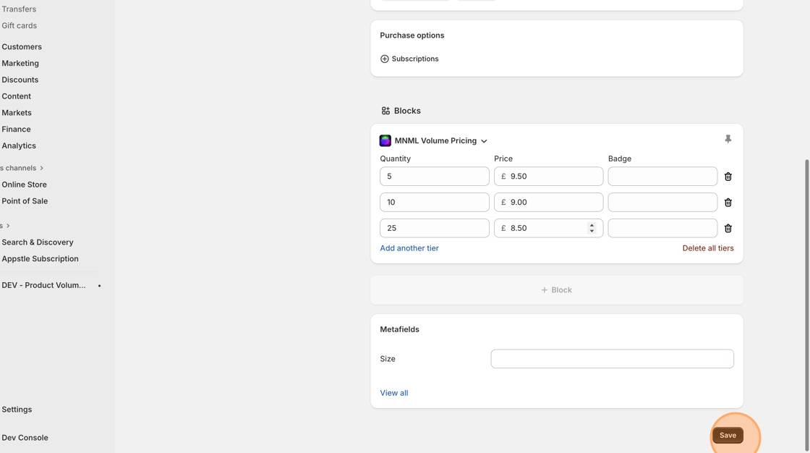Pin the MNML Volume Pricing block
Image resolution: width=810 pixels, height=453 pixels.
point(728,139)
